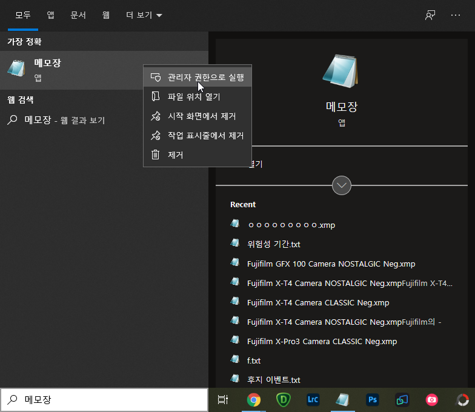The height and width of the screenshot is (412, 475).
Task: Switch to the 문서 tab
Action: pos(78,15)
